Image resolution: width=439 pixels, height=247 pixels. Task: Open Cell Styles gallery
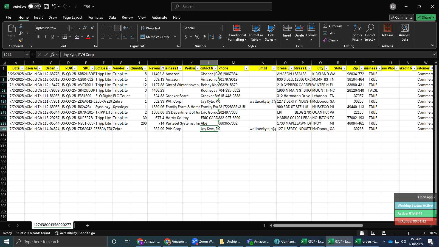pos(271,33)
